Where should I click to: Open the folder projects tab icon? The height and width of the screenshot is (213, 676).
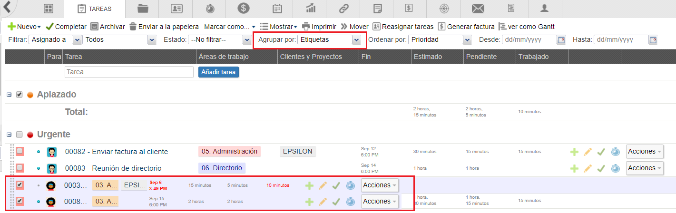coord(142,9)
